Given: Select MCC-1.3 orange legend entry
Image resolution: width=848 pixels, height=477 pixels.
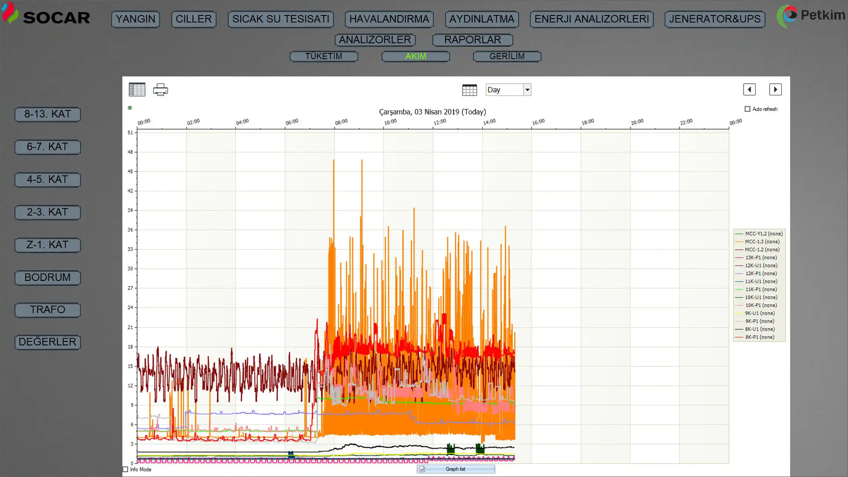Looking at the screenshot, I should [x=762, y=242].
